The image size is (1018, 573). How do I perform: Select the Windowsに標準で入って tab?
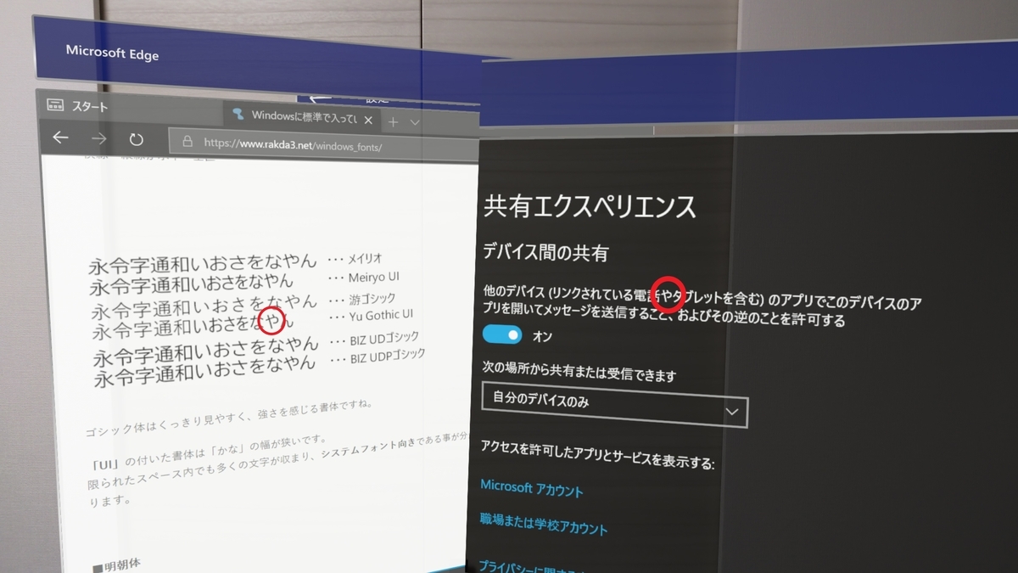[x=301, y=117]
